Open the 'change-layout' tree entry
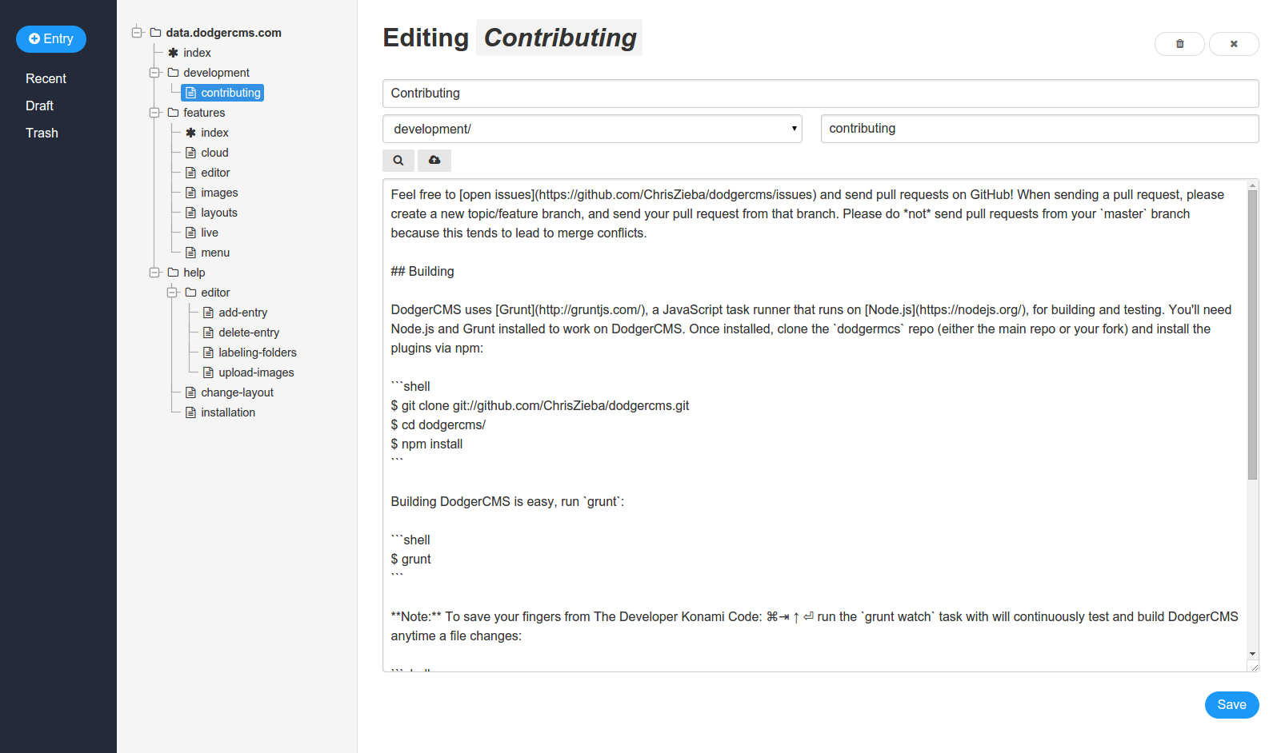Screen dimensions: 1285x753 [x=237, y=392]
